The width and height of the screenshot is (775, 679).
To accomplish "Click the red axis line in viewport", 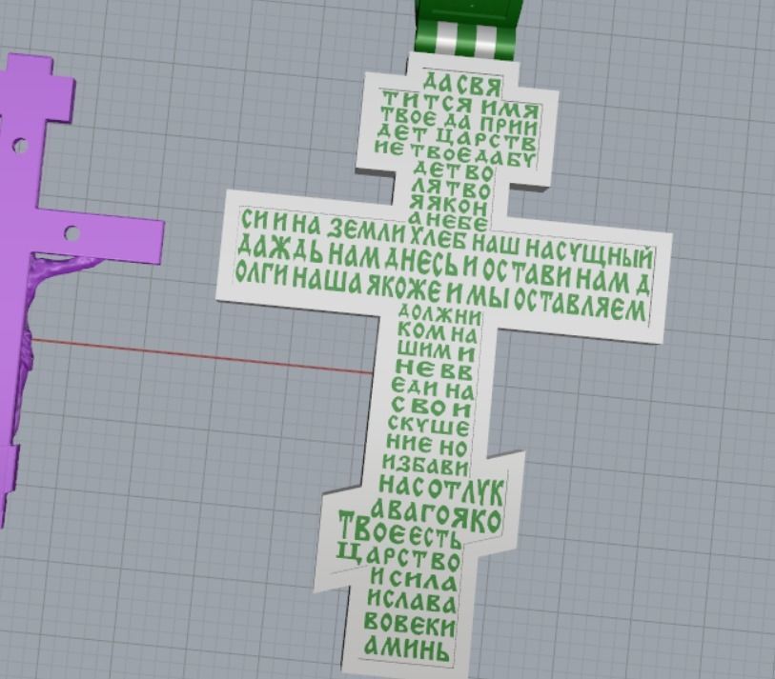I will (202, 355).
